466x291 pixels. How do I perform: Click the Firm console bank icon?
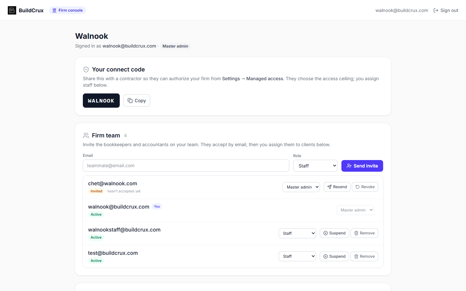pyautogui.click(x=54, y=10)
